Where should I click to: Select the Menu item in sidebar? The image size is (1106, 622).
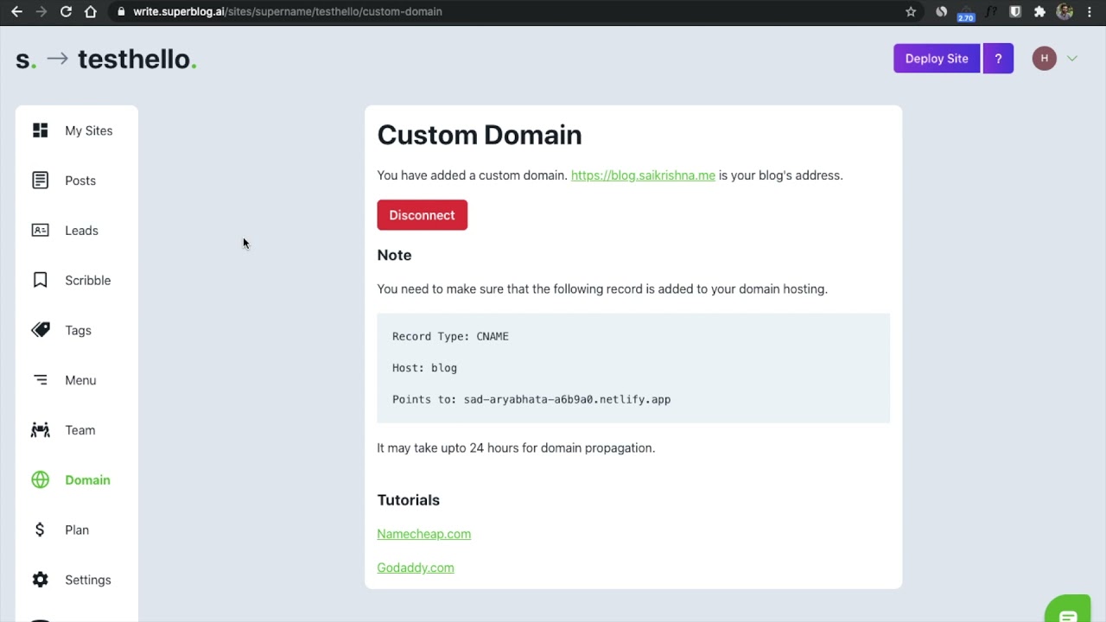(x=80, y=380)
